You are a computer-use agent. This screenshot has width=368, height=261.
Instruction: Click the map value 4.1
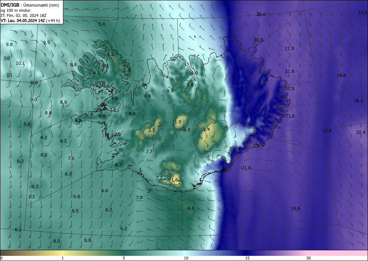tap(96, 73)
